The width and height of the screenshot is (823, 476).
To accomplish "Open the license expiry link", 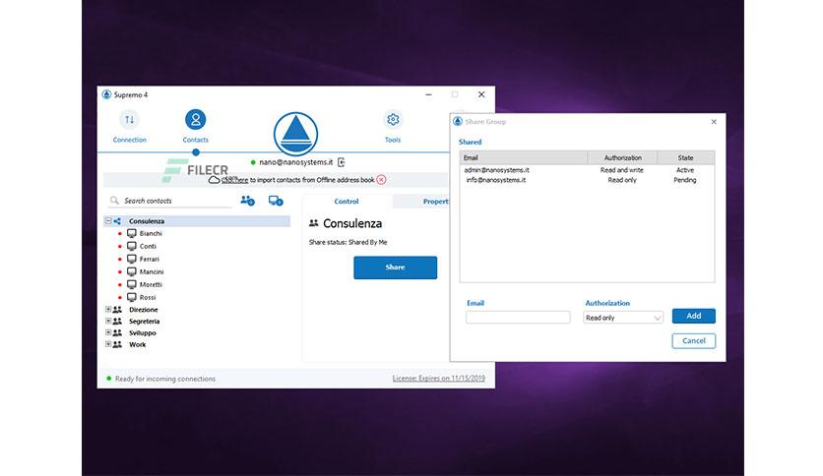I will pyautogui.click(x=439, y=378).
